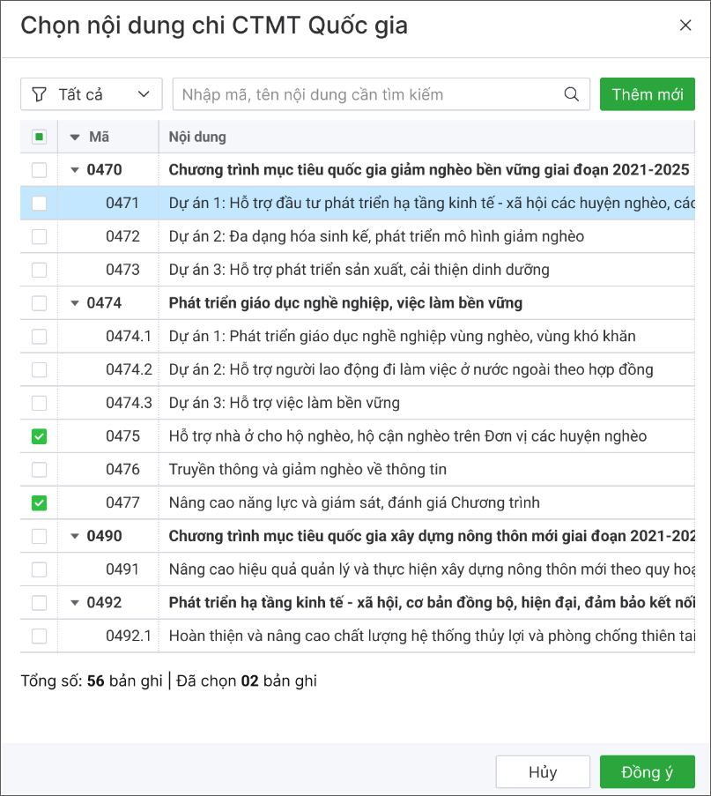Uncheck the checkbox for row 0475

39,436
